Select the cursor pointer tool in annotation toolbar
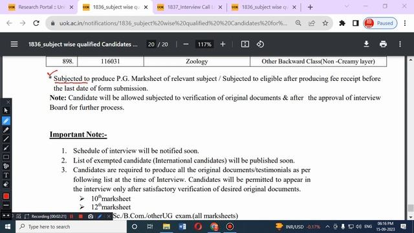Viewport: 414px width, 233px height. (x=6, y=111)
